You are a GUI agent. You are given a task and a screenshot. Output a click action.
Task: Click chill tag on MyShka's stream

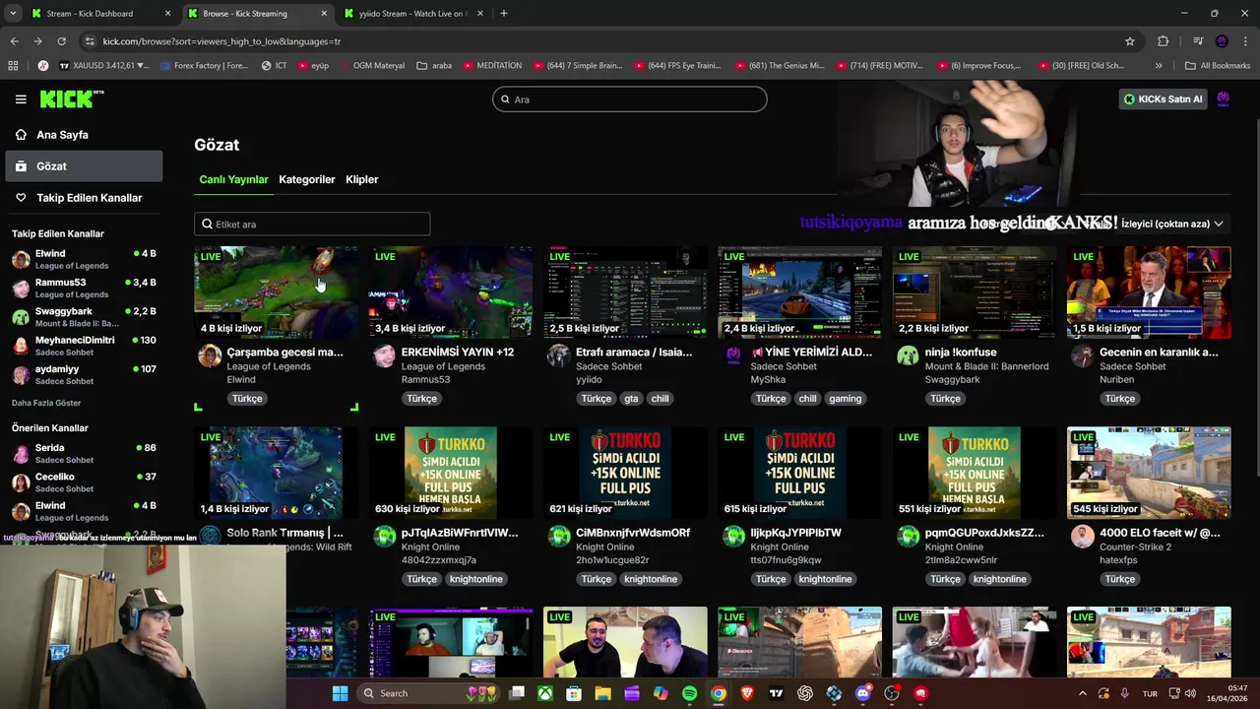coord(808,399)
